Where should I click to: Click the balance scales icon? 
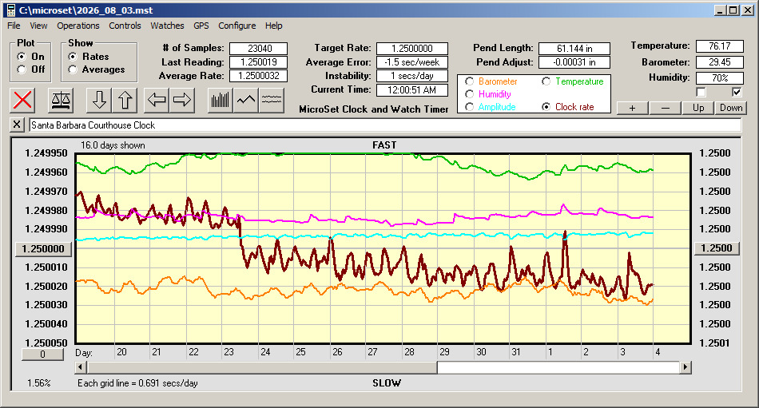pos(61,100)
